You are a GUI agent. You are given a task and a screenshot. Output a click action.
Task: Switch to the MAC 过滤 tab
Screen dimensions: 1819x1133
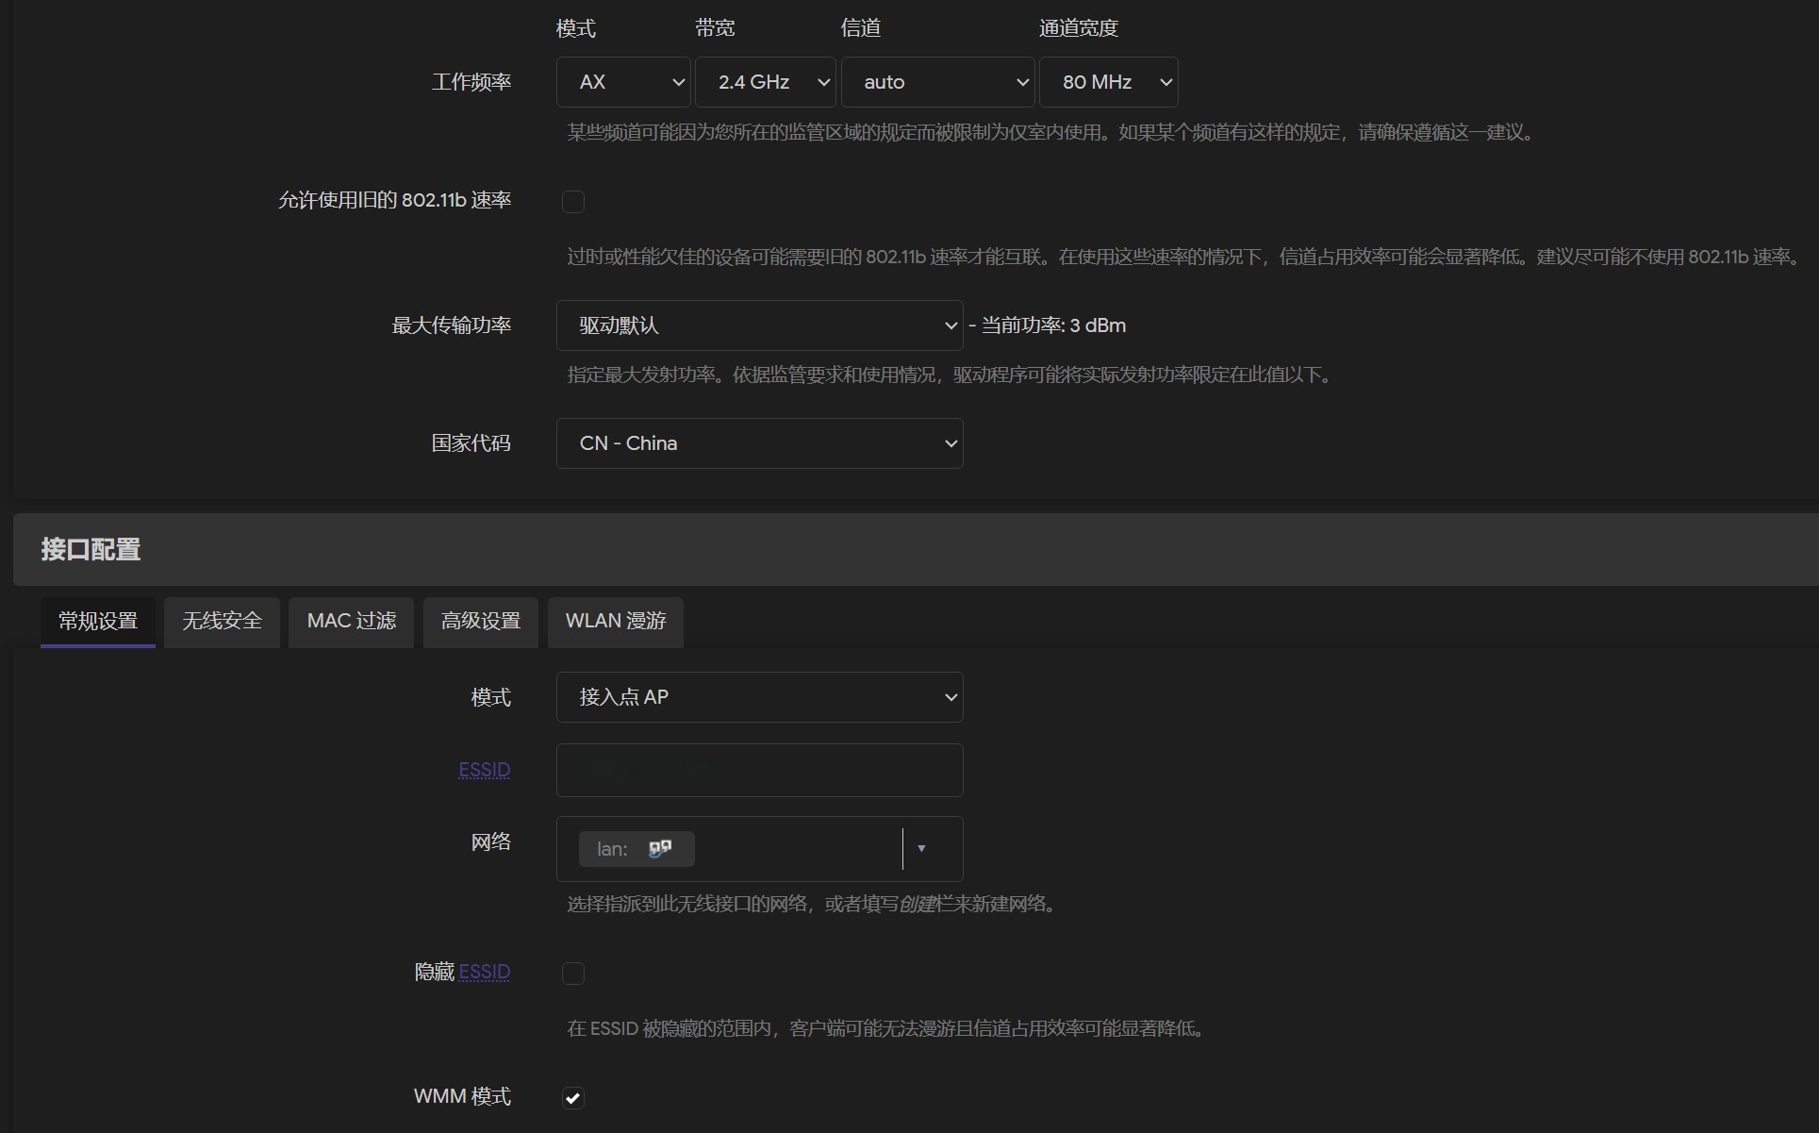[x=350, y=622]
